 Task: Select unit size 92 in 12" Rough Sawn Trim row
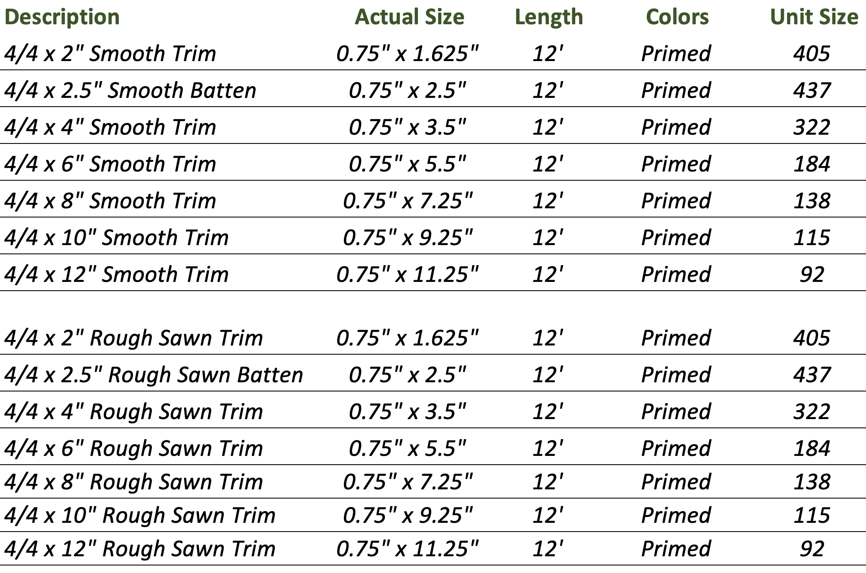812,549
